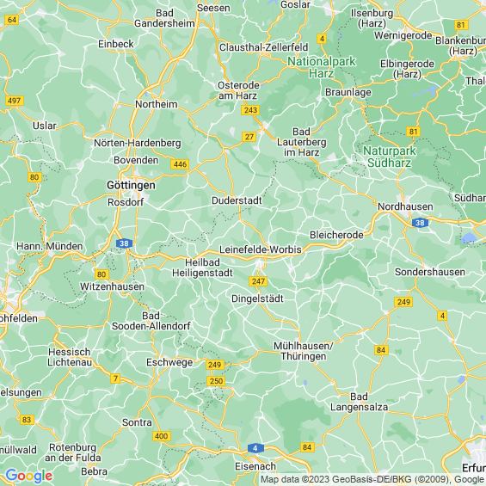Image resolution: width=486 pixels, height=486 pixels.
Task: Click the Mühlhausen/Thüringen label
Action: click(x=303, y=351)
